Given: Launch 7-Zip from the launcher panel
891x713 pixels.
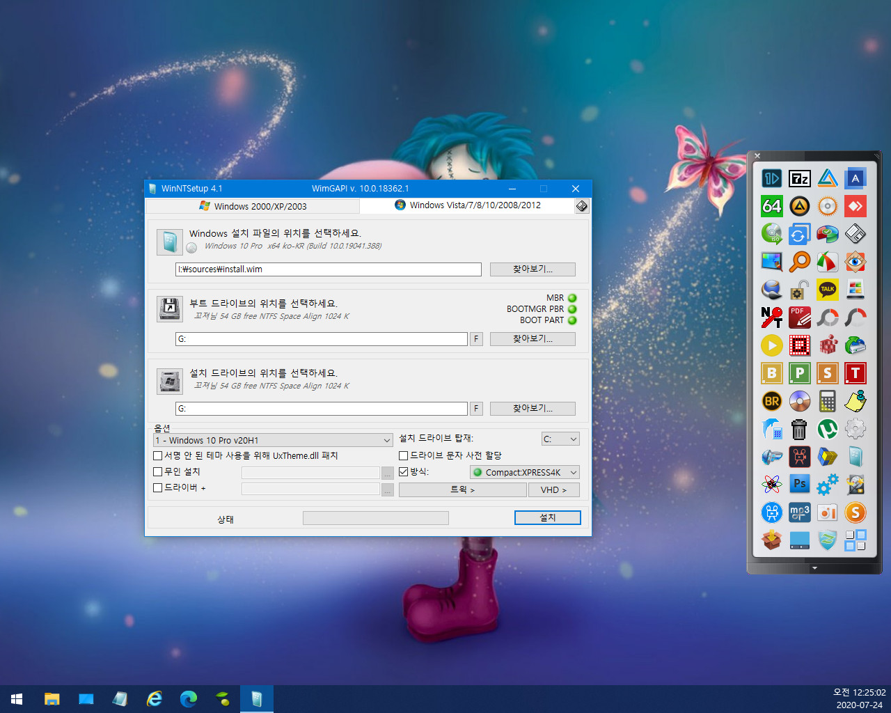Looking at the screenshot, I should pyautogui.click(x=799, y=178).
